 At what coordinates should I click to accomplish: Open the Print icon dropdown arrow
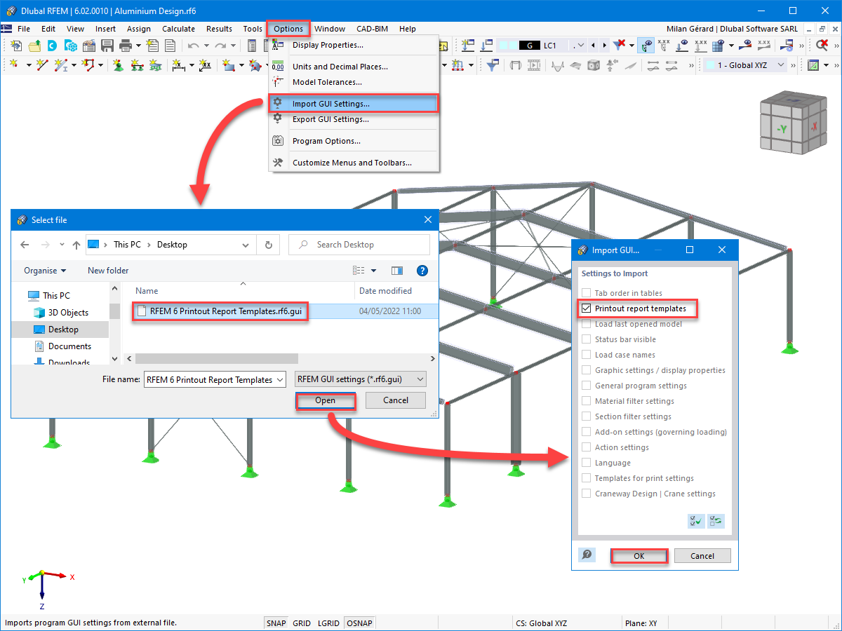click(138, 46)
